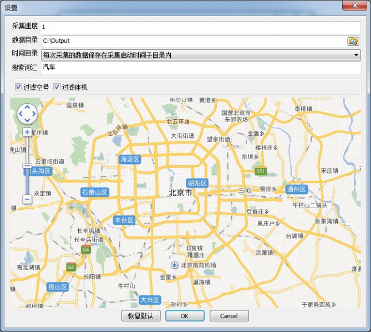Click the 大屯街道 map label
Viewport: 371px width, 332px height.
point(182,136)
